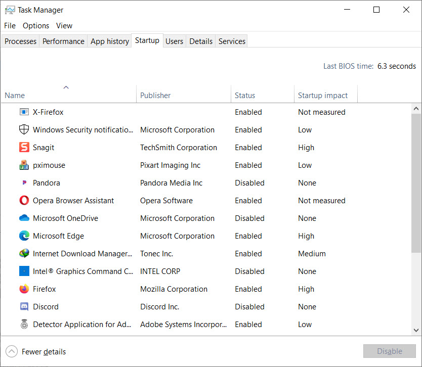Click TechSmith Corporation publisher cell
The width and height of the screenshot is (422, 367).
click(179, 148)
